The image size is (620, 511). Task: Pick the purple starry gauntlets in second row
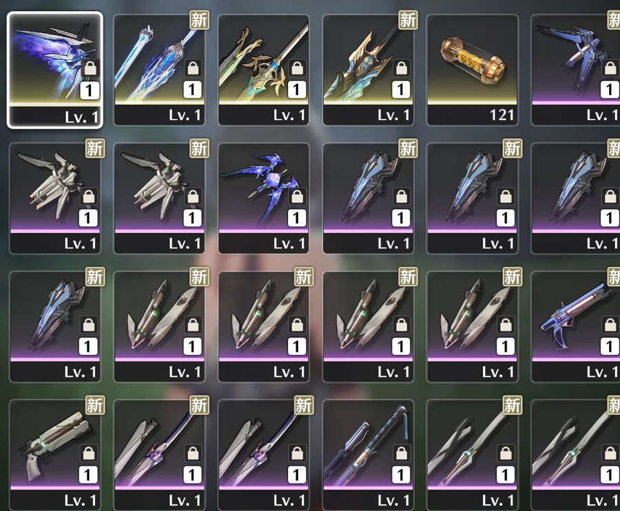click(x=264, y=198)
